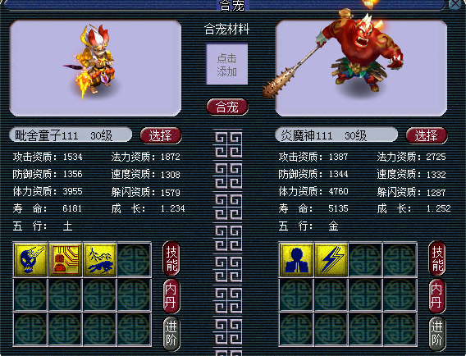Click the empty third skill slot under 炎魔神
This screenshot has height=356, width=466.
point(366,260)
